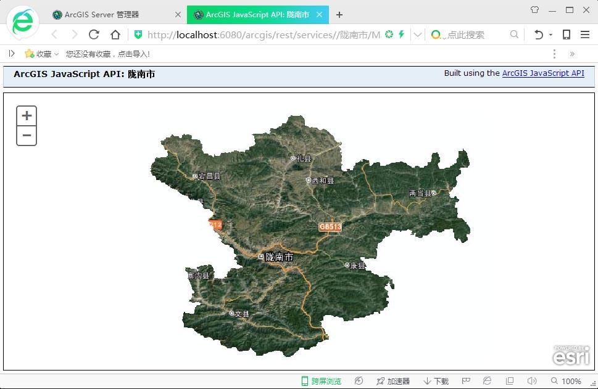
Task: Click the 两当县 label on the map
Action: (x=420, y=193)
